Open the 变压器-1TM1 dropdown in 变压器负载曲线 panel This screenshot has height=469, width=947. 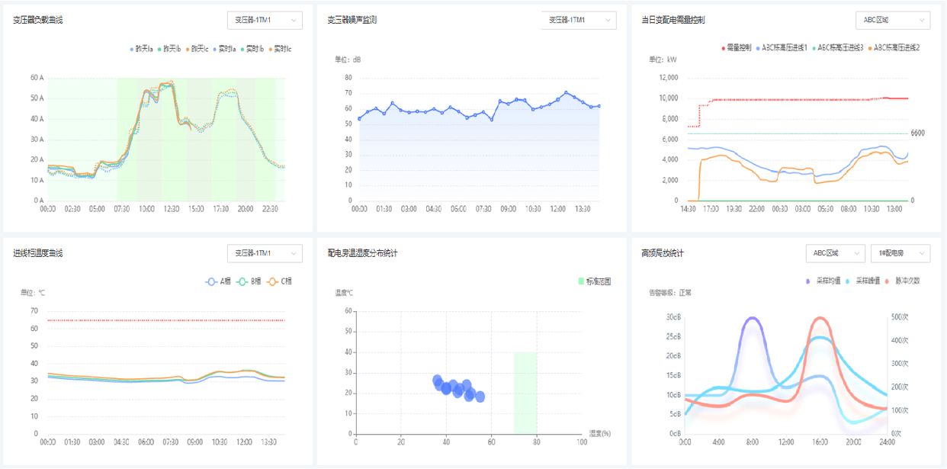265,20
